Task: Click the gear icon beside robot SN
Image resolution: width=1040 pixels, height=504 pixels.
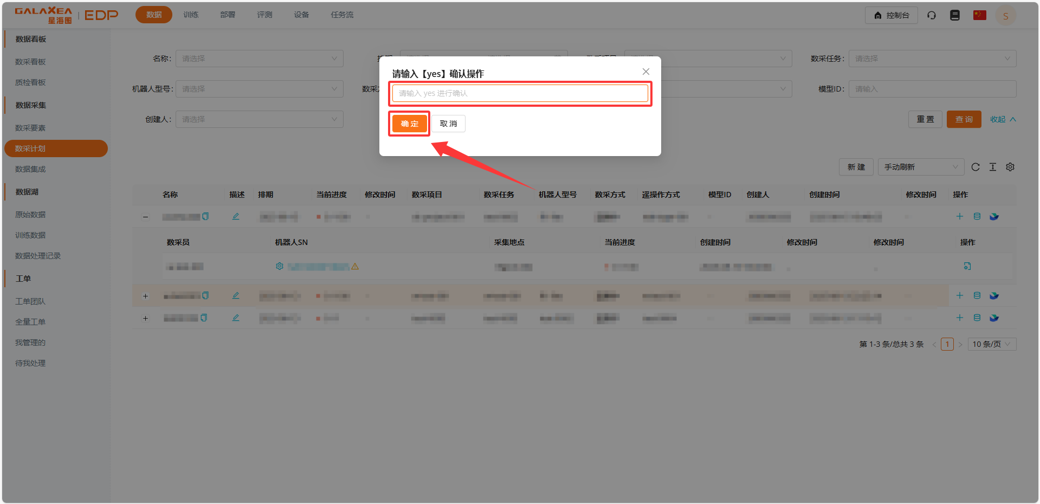Action: [280, 266]
